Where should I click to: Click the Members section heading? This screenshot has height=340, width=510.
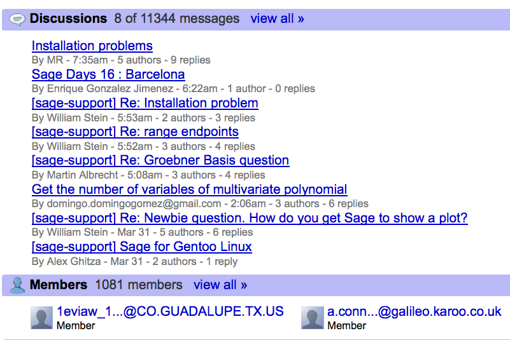pos(59,285)
